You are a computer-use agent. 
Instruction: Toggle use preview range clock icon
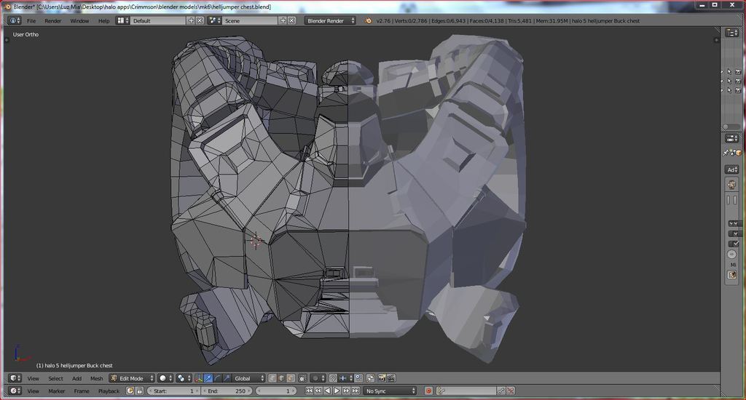pos(130,391)
